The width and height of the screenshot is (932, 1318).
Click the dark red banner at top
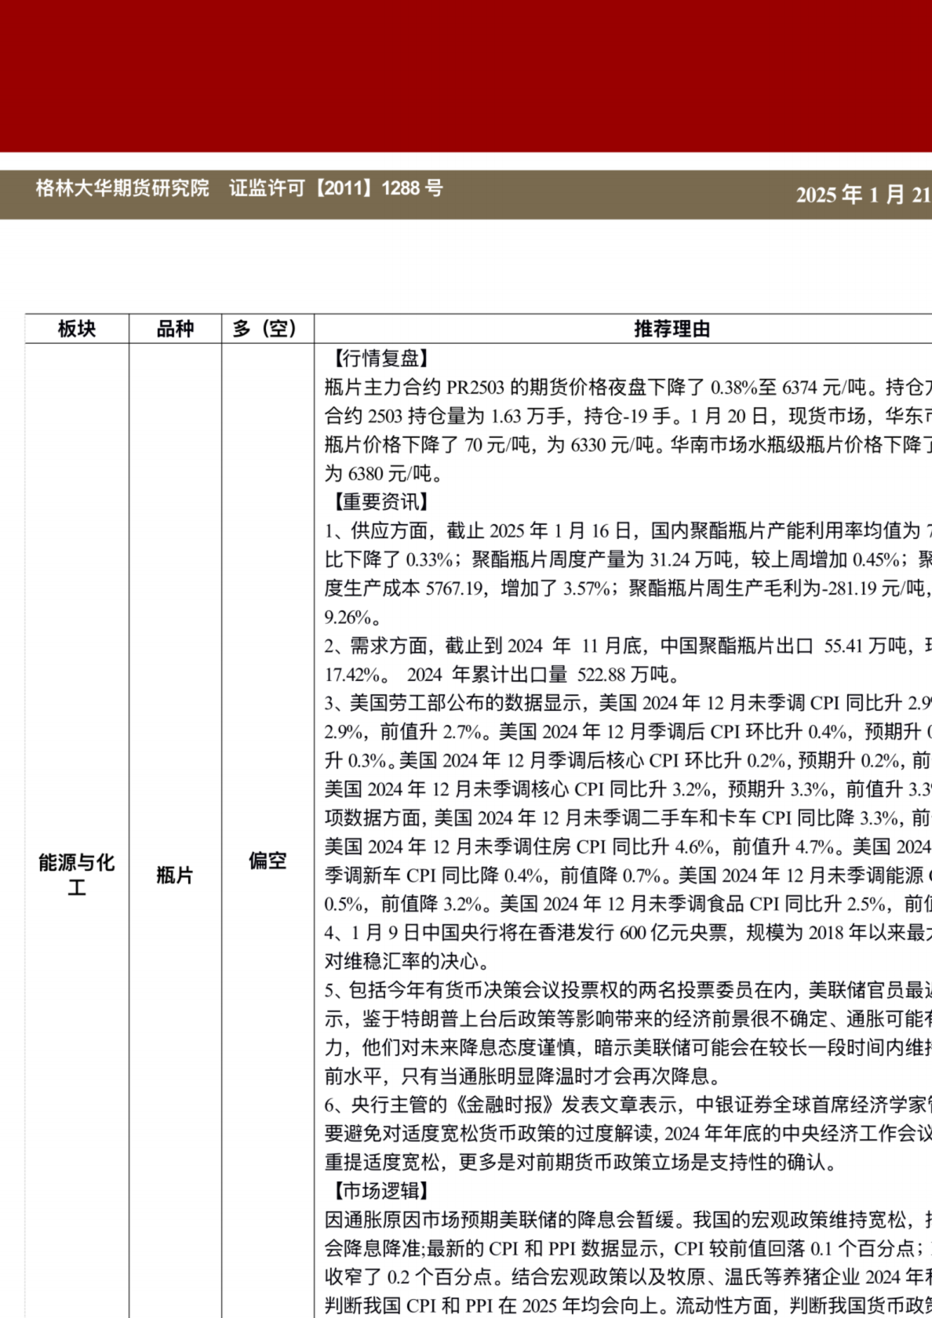click(x=466, y=75)
